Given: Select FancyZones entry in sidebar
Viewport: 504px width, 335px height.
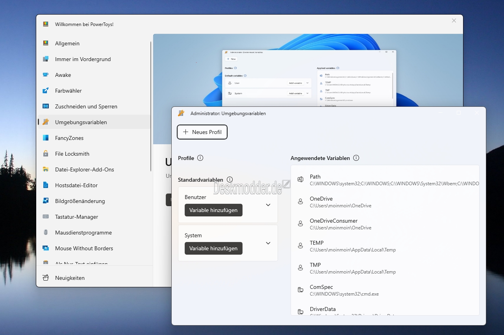Looking at the screenshot, I should click(x=94, y=138).
